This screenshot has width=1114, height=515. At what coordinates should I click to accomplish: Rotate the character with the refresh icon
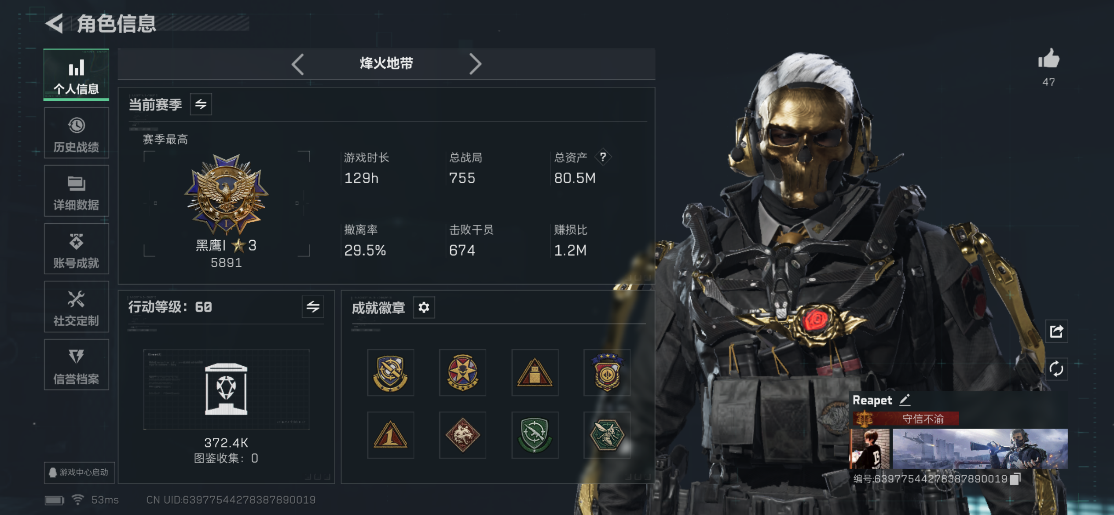click(x=1056, y=369)
